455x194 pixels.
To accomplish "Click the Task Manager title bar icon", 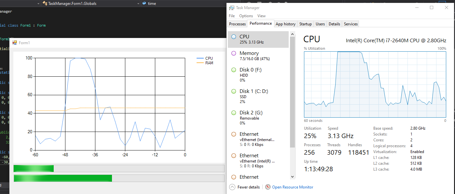I will click(x=232, y=7).
